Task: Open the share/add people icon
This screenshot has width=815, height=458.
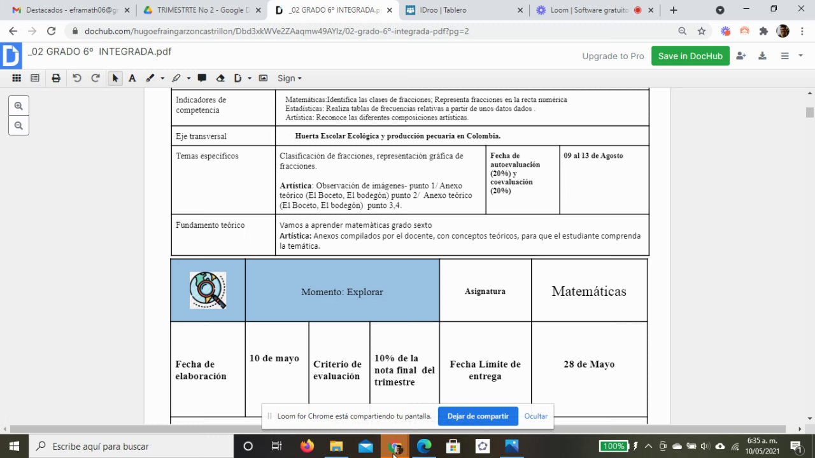Action: pyautogui.click(x=741, y=56)
